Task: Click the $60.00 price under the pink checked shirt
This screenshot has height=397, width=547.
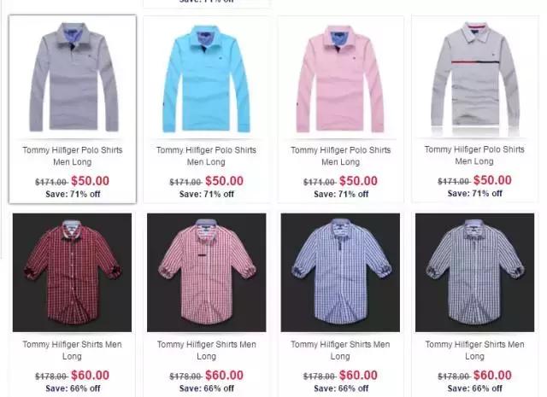Action: point(224,376)
